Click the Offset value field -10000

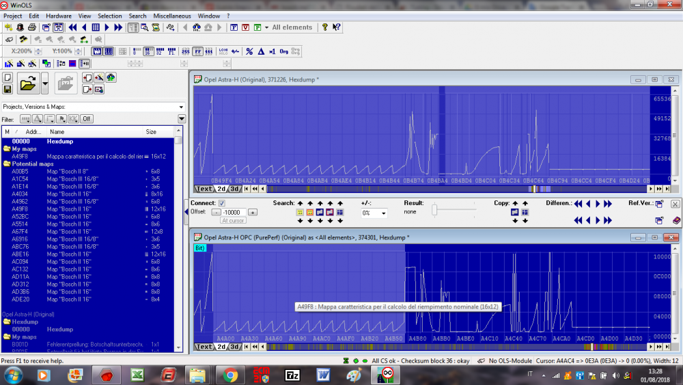tap(234, 213)
